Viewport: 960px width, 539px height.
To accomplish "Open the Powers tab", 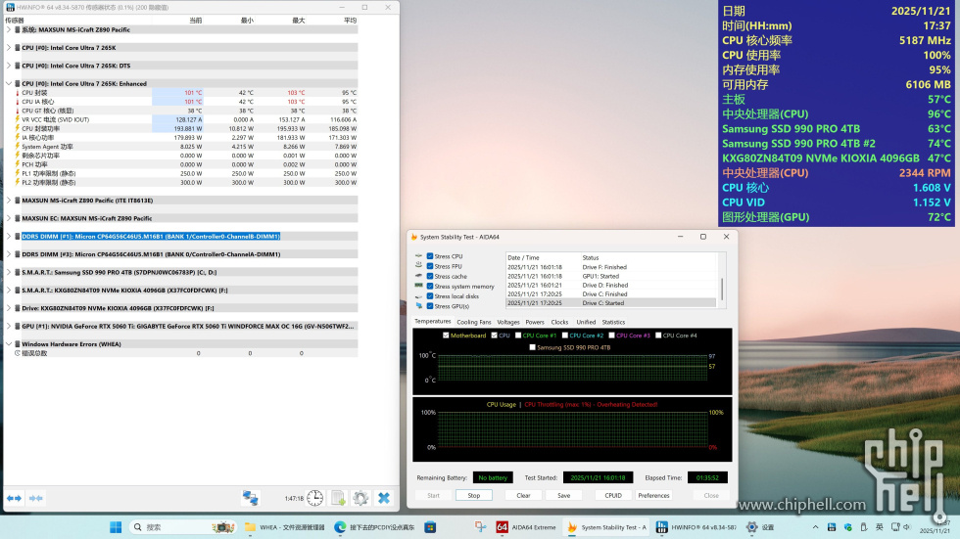I will [535, 322].
